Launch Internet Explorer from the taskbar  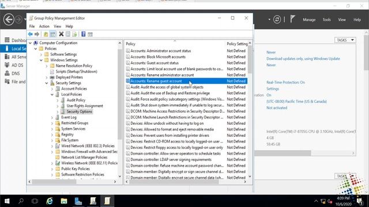(x=50, y=201)
